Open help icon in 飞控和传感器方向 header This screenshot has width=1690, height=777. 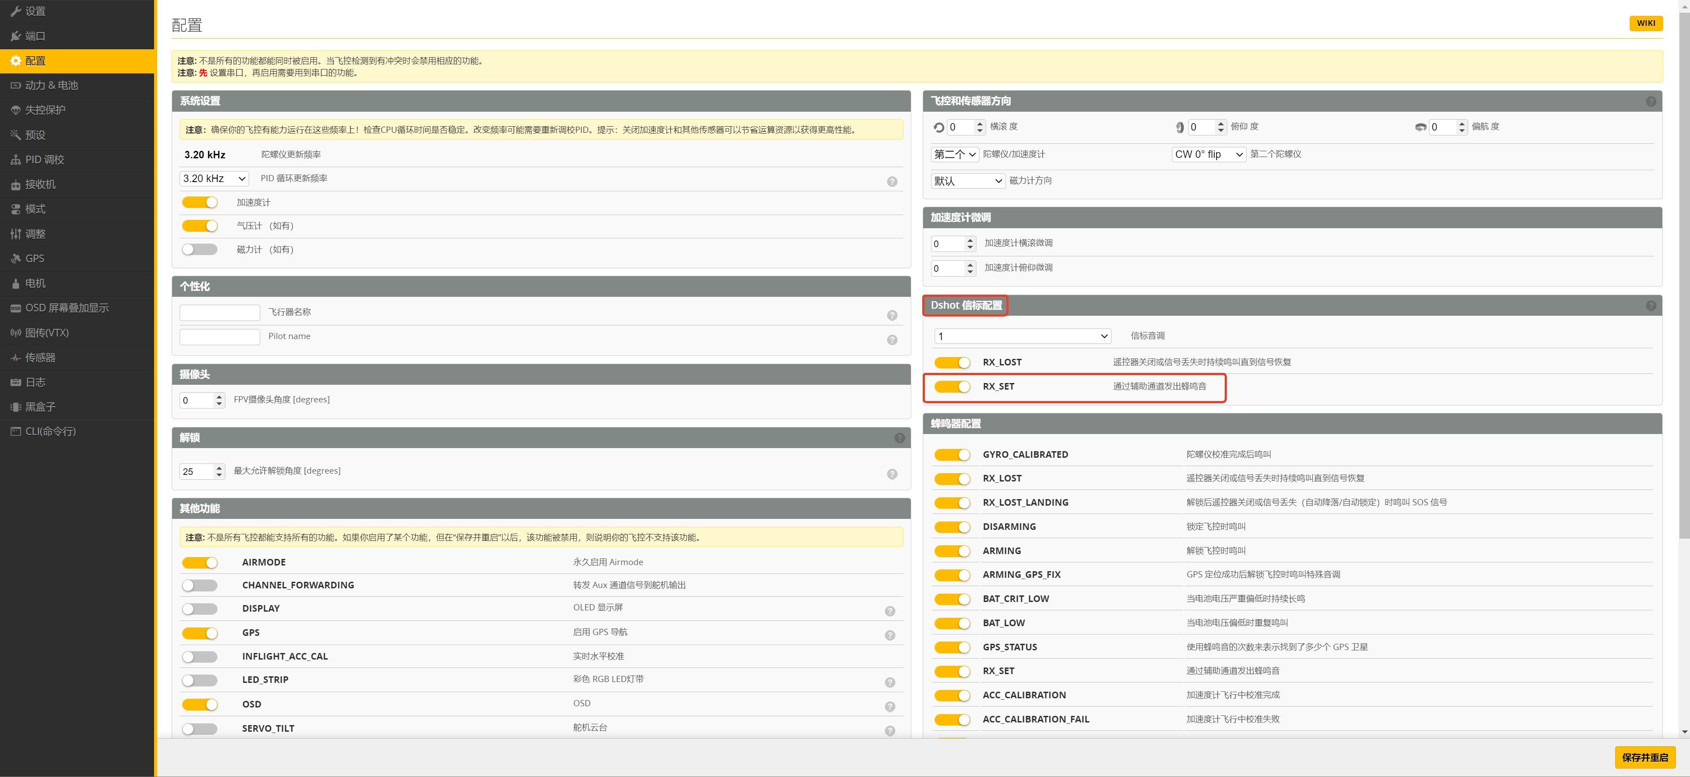[x=1651, y=102]
